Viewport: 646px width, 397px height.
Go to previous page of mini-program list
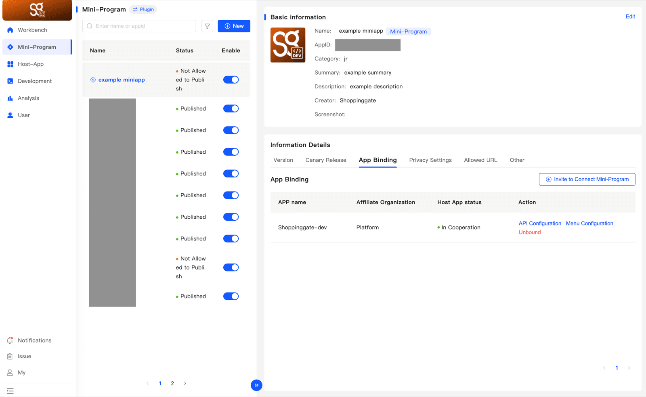148,383
